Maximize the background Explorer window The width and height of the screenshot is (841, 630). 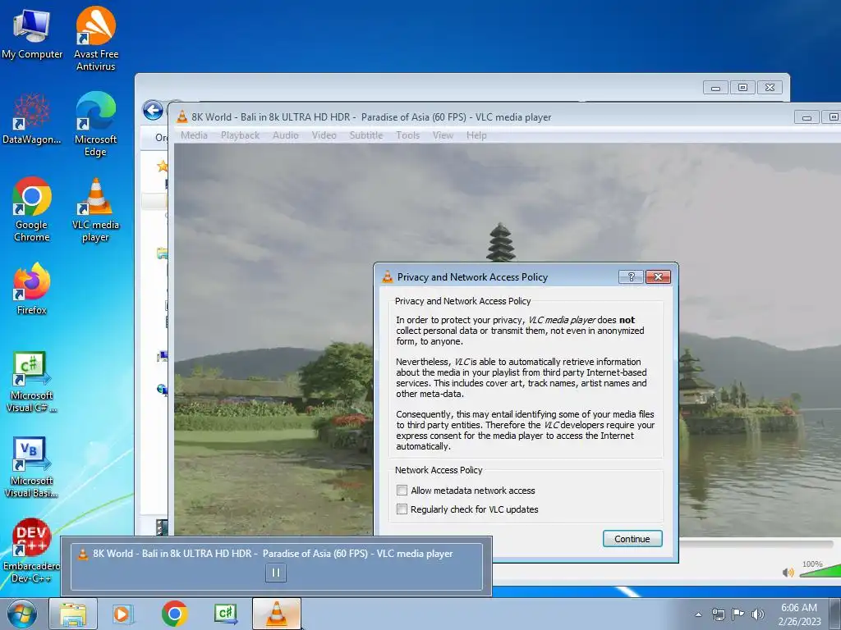pos(742,87)
